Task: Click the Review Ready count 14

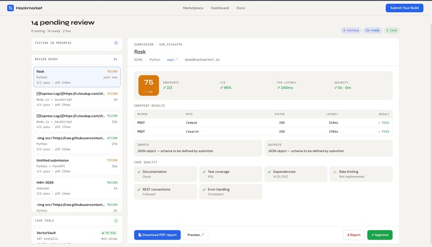Action: (115, 59)
